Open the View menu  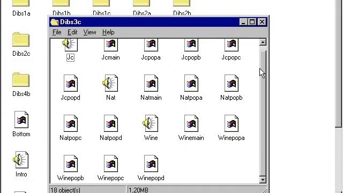point(90,32)
